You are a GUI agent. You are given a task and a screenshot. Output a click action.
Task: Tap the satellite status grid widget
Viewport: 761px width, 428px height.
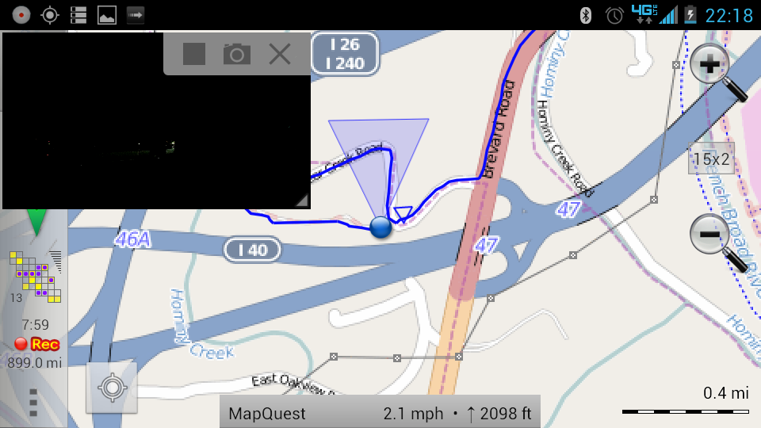coord(36,276)
